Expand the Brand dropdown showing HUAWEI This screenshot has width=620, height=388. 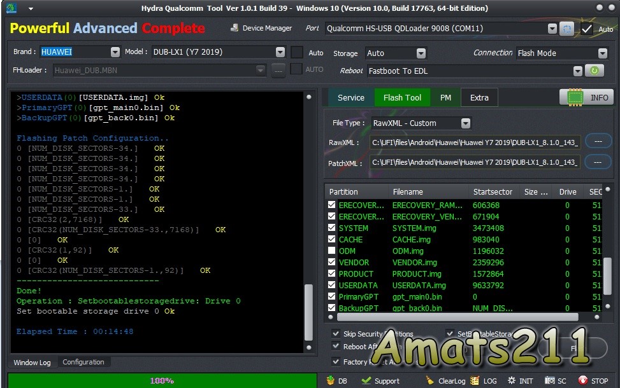click(115, 52)
